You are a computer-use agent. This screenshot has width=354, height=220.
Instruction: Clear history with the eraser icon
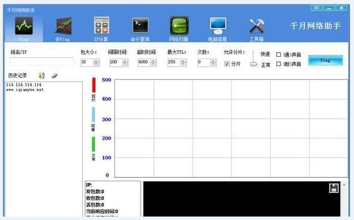54,75
